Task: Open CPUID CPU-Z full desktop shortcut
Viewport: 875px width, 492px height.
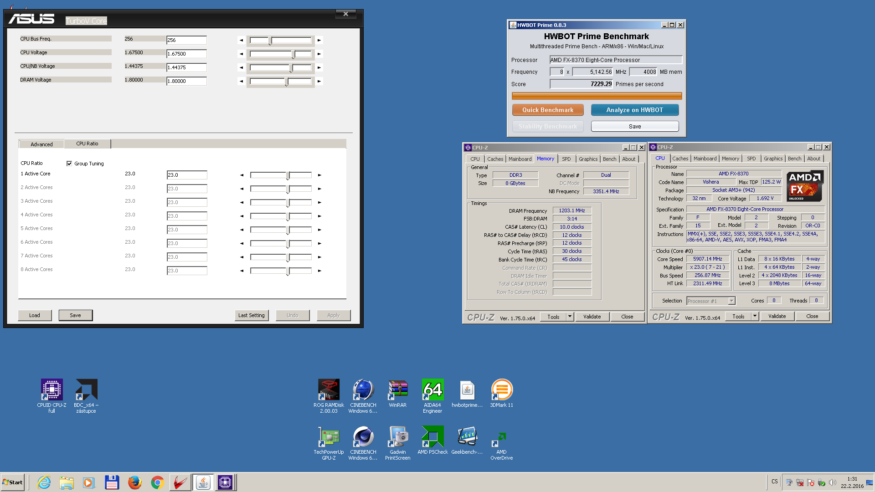Action: [51, 395]
